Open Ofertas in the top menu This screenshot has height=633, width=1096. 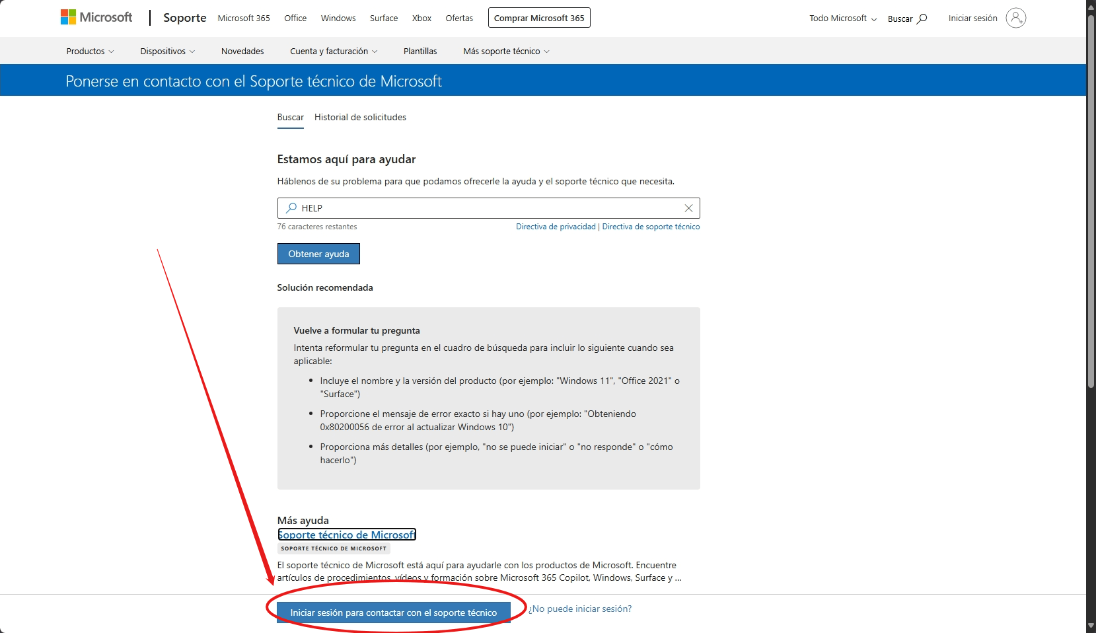pyautogui.click(x=459, y=18)
